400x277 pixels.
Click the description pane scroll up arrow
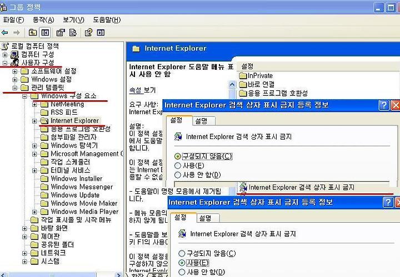tap(232, 84)
